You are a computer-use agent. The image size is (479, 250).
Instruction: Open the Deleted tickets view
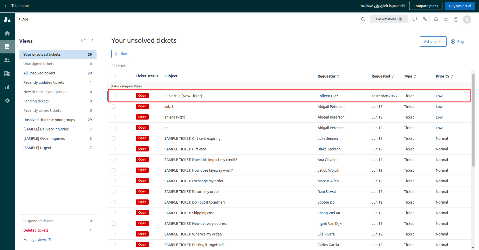point(36,230)
